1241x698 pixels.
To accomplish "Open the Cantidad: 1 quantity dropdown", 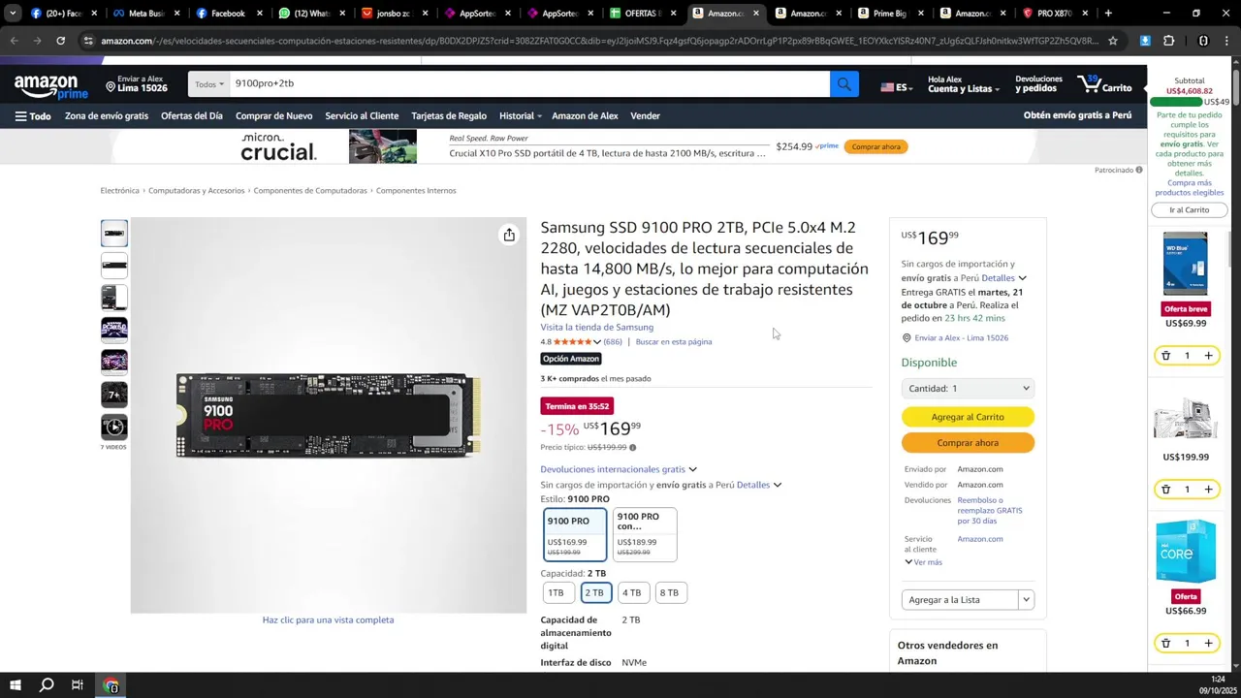I will point(968,389).
